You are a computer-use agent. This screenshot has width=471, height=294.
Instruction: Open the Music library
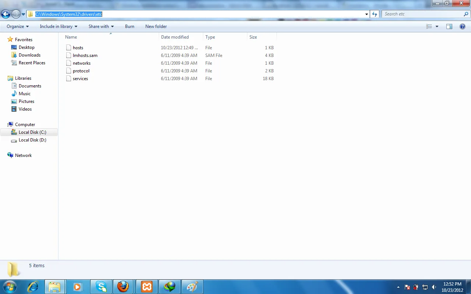pos(25,94)
